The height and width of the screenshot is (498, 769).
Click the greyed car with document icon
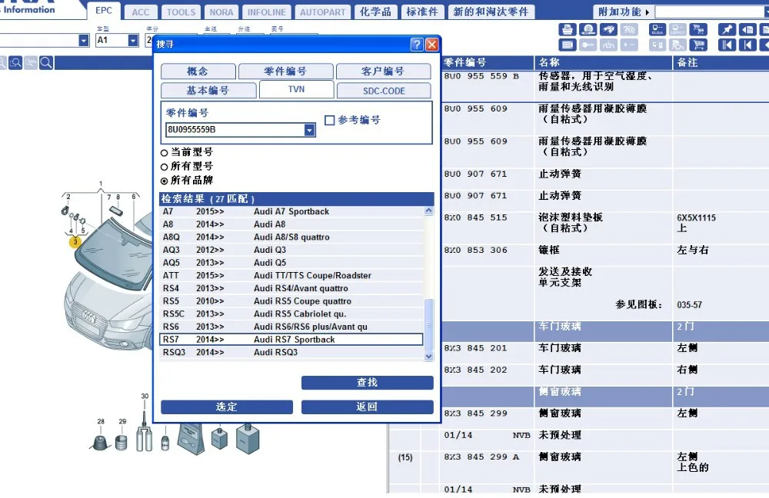pyautogui.click(x=677, y=45)
